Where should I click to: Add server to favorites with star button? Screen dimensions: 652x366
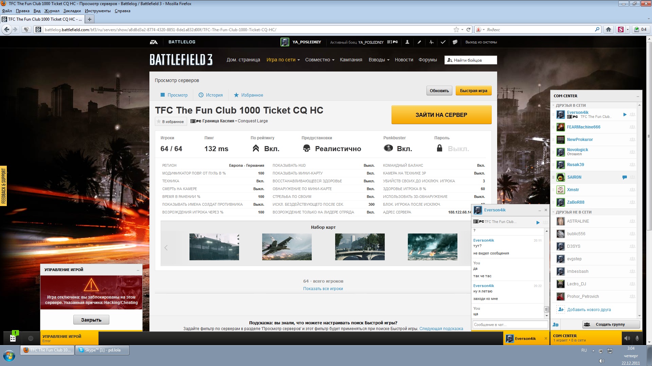171,122
